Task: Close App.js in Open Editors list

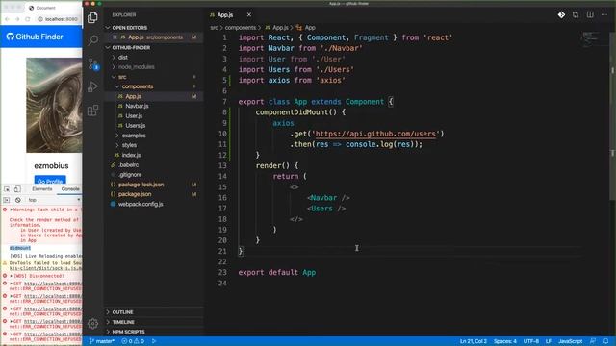Action: point(115,37)
